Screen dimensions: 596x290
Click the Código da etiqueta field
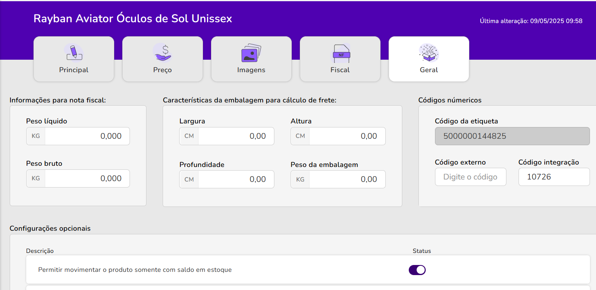tap(512, 136)
